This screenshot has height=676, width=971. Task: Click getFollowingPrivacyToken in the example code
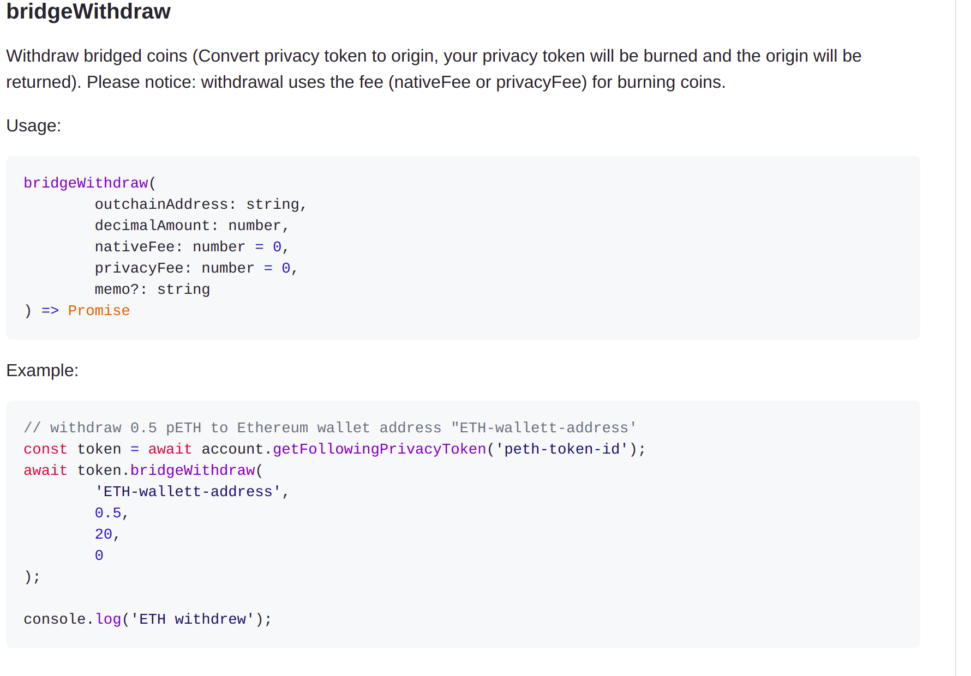[379, 449]
